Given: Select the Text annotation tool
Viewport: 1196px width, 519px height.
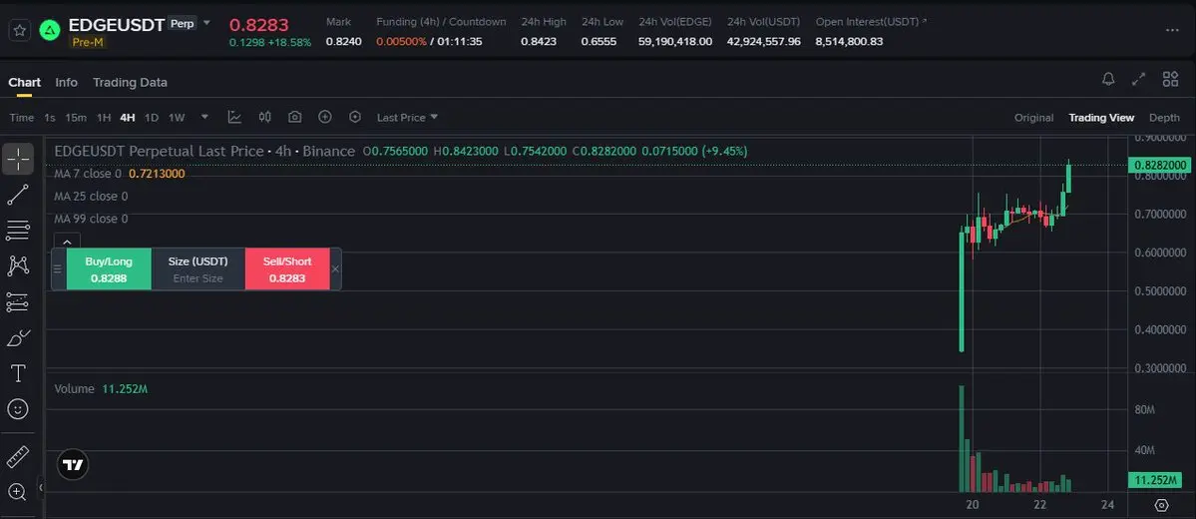Looking at the screenshot, I should click(18, 373).
